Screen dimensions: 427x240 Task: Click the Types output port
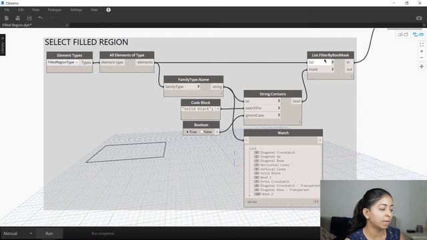tap(86, 62)
